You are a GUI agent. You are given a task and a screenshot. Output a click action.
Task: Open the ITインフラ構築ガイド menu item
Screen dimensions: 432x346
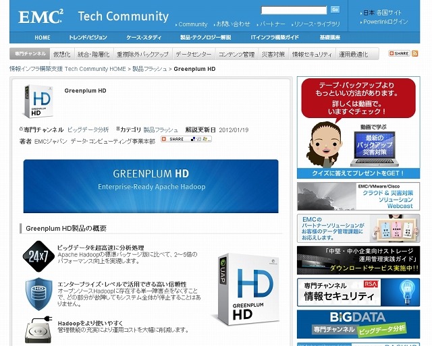point(275,38)
